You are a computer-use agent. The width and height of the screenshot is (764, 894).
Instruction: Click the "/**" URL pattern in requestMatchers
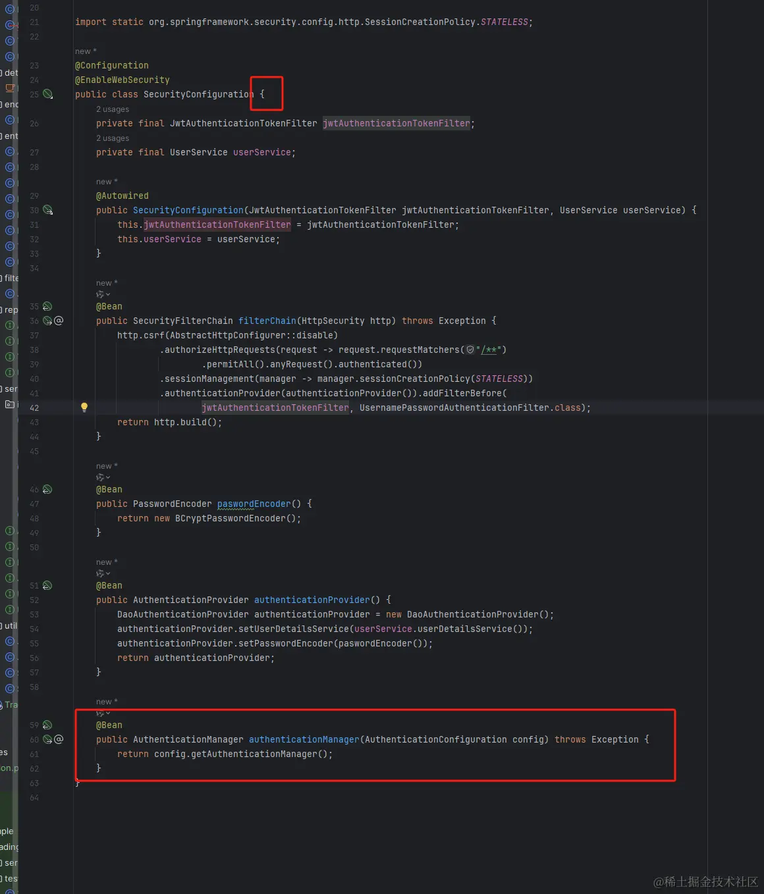[489, 350]
